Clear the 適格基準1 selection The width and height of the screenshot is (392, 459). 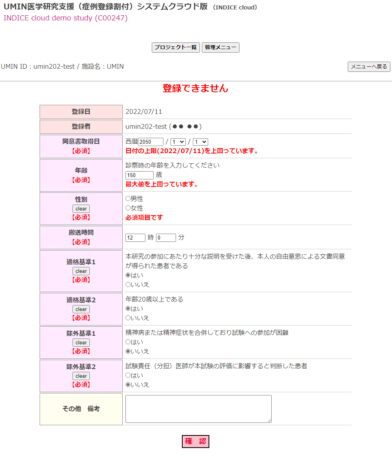click(81, 271)
